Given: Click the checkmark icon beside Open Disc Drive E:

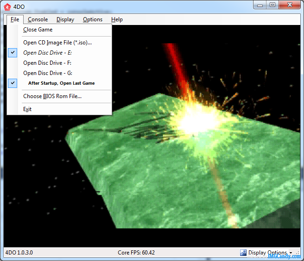Looking at the screenshot, I should (13, 53).
